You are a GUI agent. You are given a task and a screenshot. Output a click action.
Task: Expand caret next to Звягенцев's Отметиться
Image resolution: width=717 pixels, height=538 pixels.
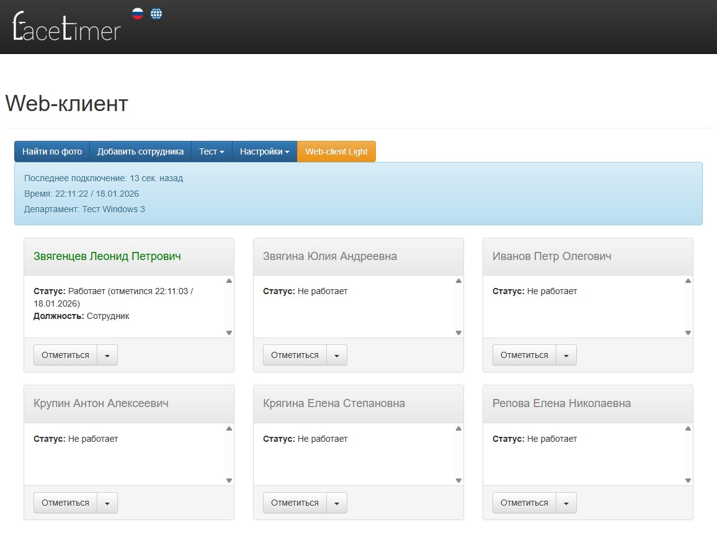click(x=107, y=356)
